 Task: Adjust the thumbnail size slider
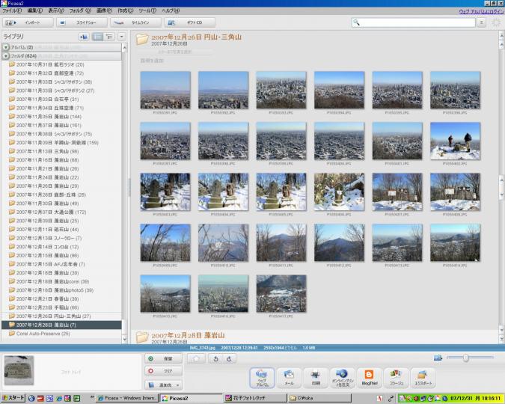pyautogui.click(x=465, y=358)
